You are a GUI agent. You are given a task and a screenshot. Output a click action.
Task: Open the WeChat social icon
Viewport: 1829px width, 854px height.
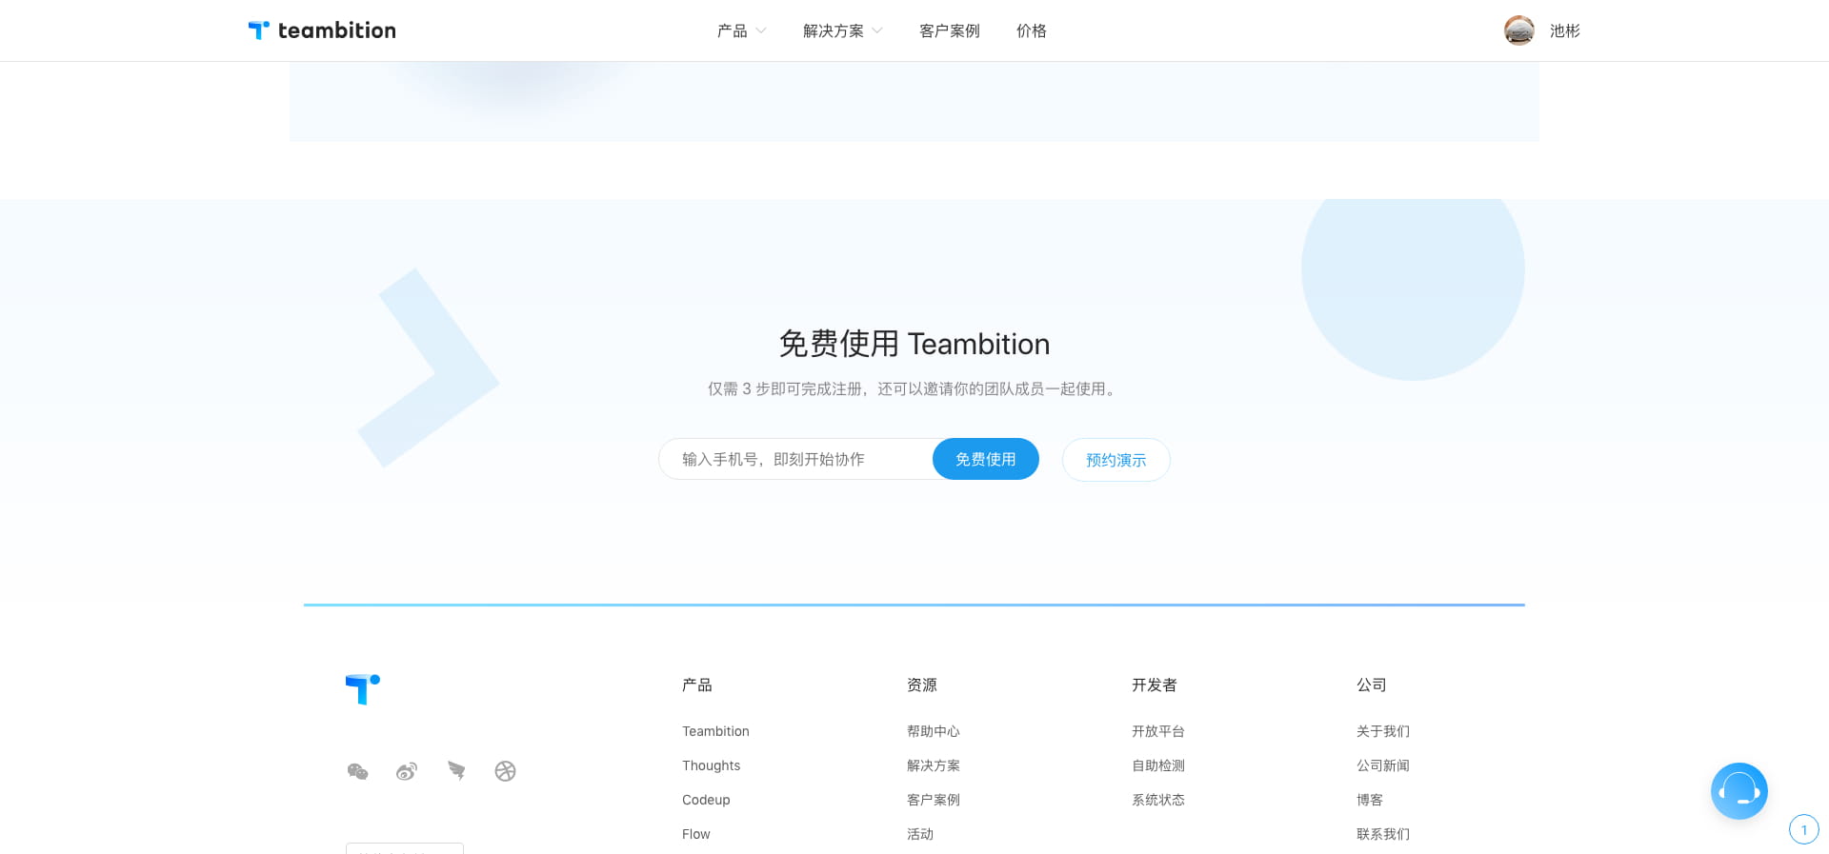(x=358, y=771)
